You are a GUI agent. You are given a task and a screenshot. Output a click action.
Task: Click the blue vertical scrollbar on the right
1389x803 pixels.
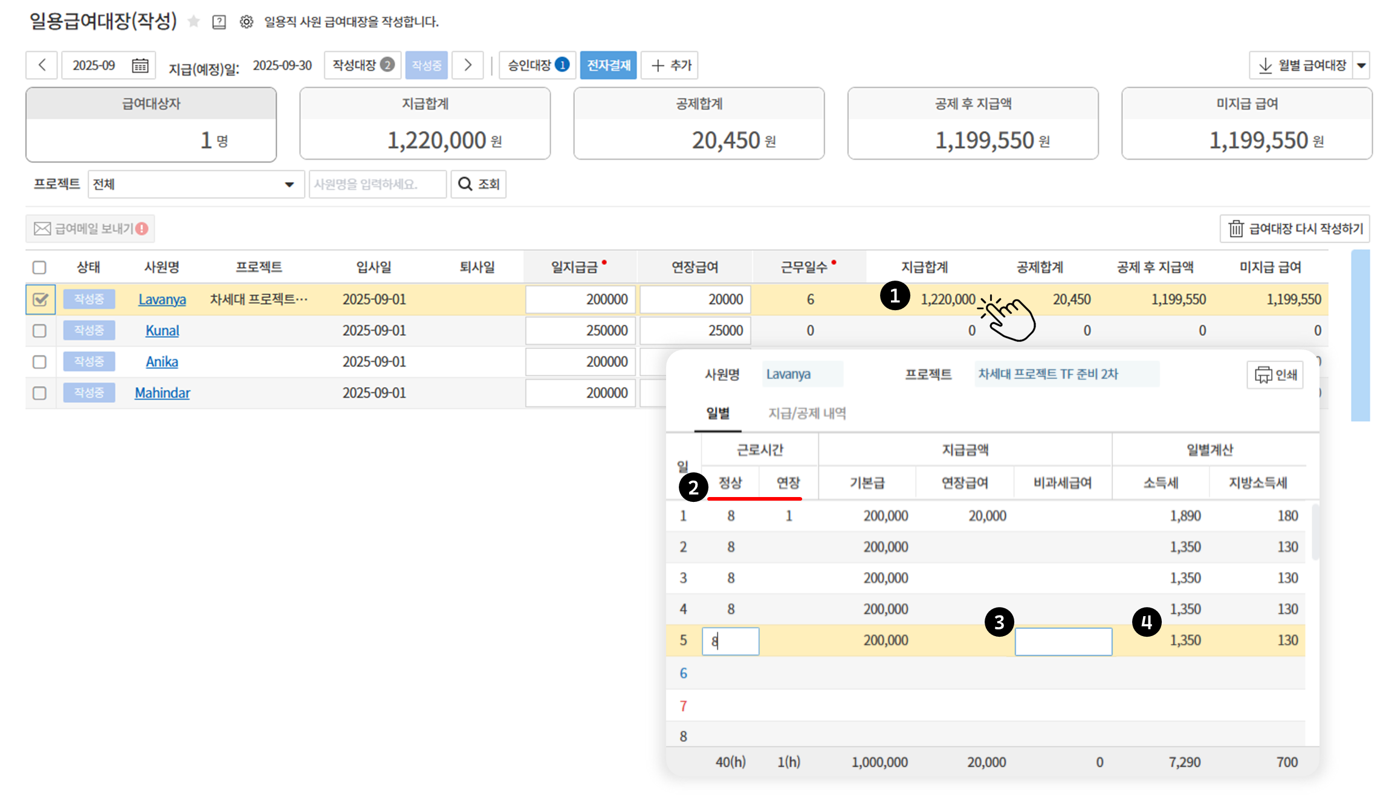(x=1360, y=336)
